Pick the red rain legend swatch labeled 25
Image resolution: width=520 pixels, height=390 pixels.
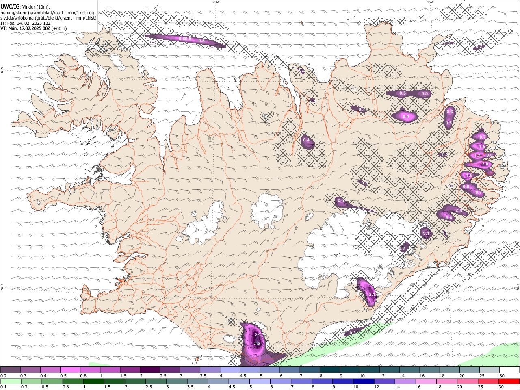(x=489, y=381)
